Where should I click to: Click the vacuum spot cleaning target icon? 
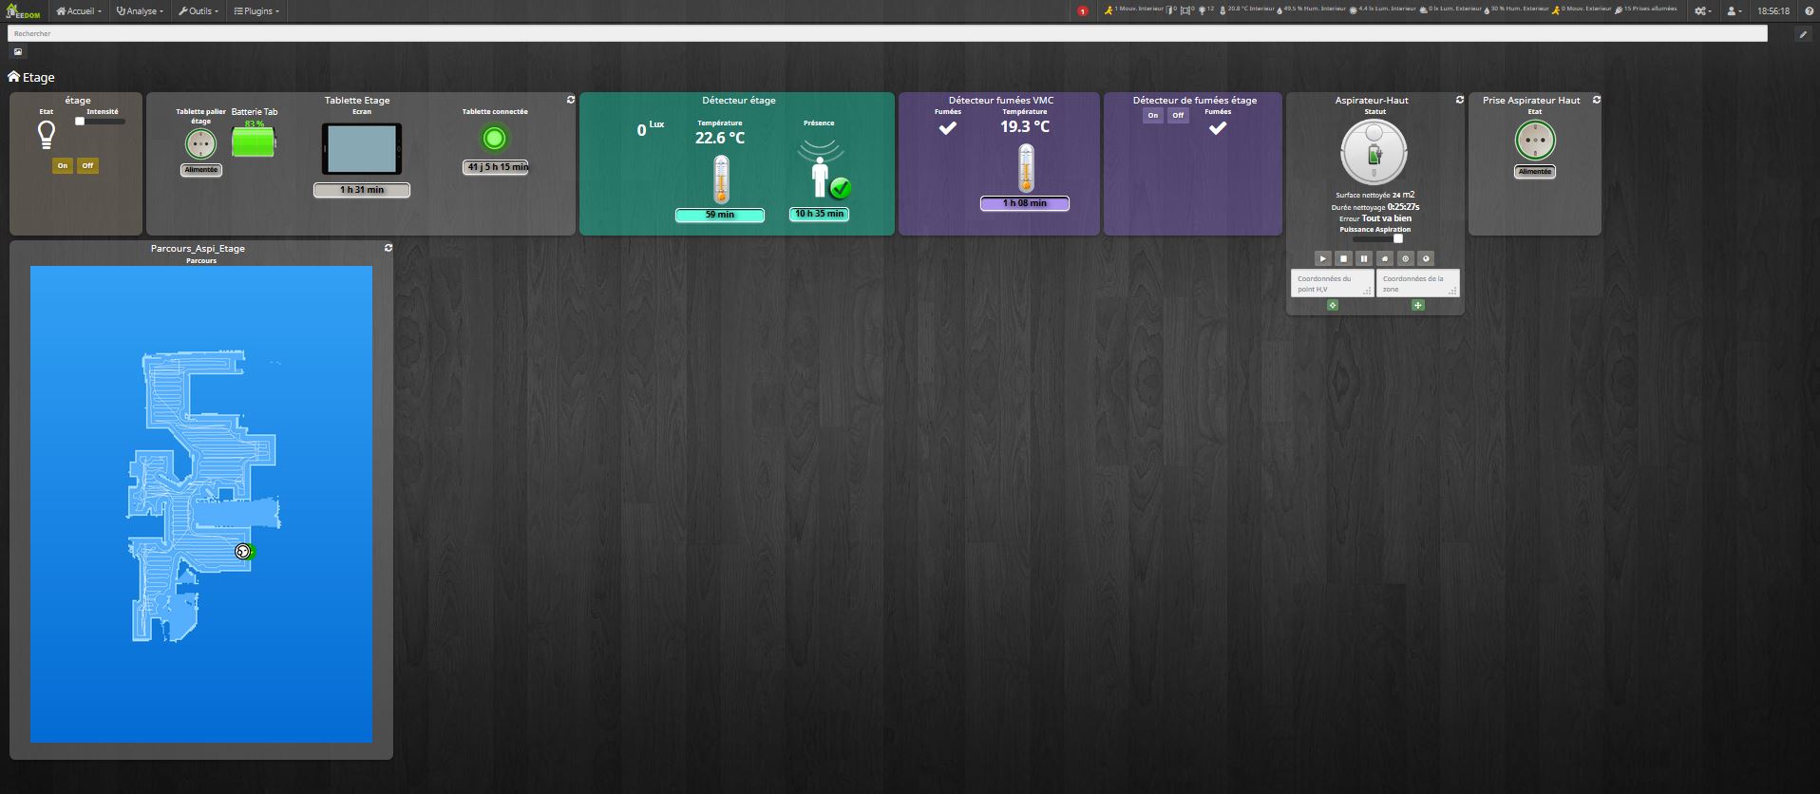pyautogui.click(x=1406, y=258)
